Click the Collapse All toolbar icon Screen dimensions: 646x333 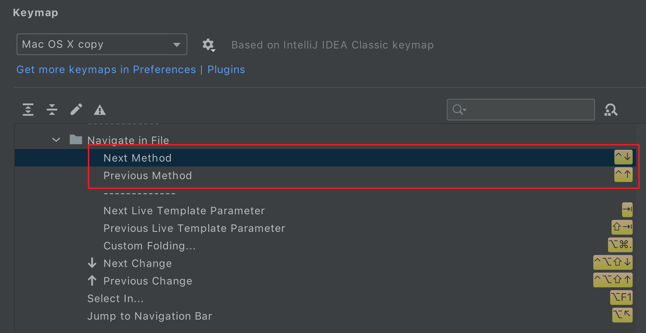point(52,110)
